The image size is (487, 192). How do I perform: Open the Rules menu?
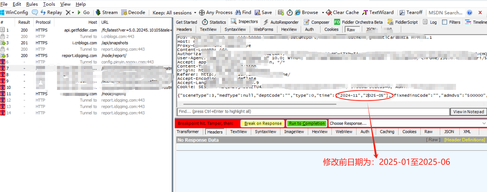click(32, 4)
